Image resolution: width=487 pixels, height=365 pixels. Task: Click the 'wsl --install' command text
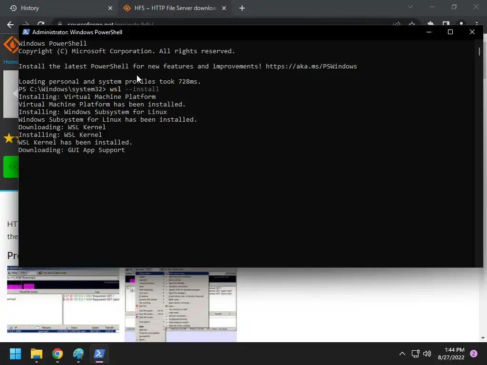(134, 89)
